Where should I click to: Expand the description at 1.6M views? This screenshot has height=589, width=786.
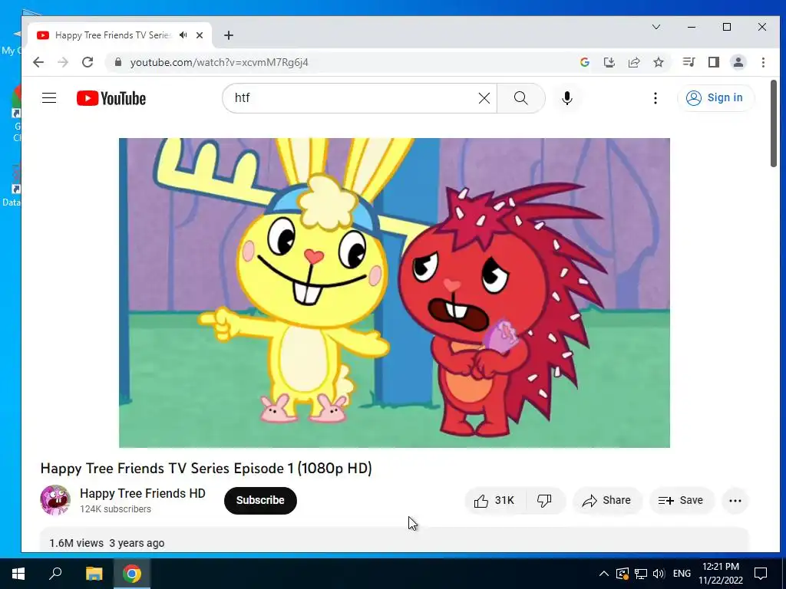coord(394,541)
